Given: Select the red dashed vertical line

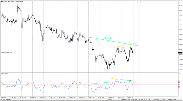Looking at the screenshot, I should [x=133, y=48].
